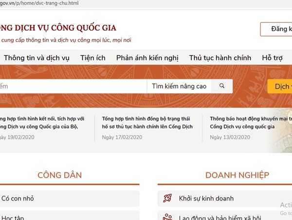Open Có con nhỏ category
The image size is (292, 220).
tap(70, 199)
